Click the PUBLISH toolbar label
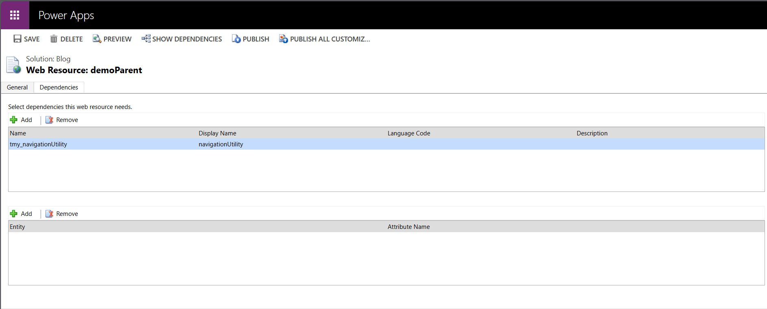The width and height of the screenshot is (767, 309). coord(256,39)
